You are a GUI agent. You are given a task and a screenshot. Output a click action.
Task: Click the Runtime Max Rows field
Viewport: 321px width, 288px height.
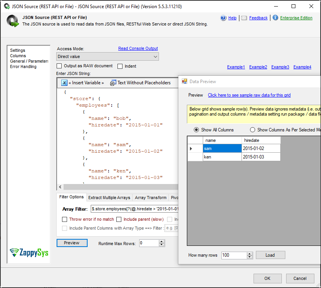point(149,243)
